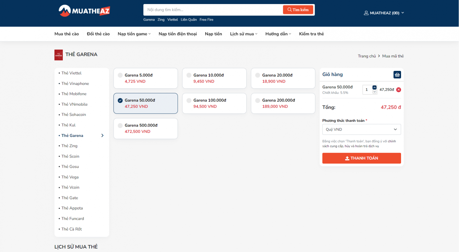459x252 pixels.
Task: Expand the MUATHEAZ (0Đ) account menu
Action: (x=384, y=13)
